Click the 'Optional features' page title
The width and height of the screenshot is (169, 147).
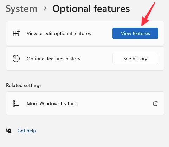coord(91,9)
